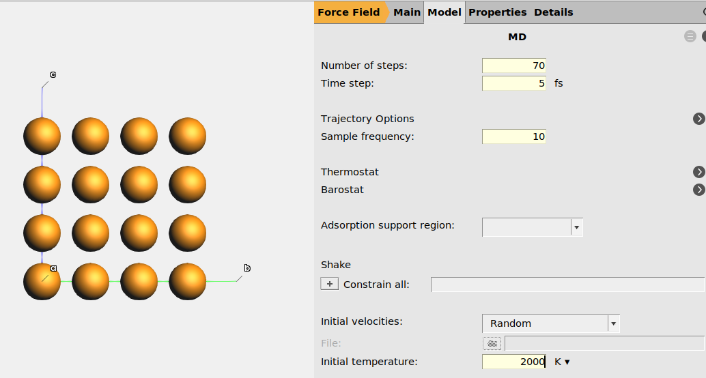The image size is (706, 378).
Task: Click the Constrain all text field
Action: [567, 285]
